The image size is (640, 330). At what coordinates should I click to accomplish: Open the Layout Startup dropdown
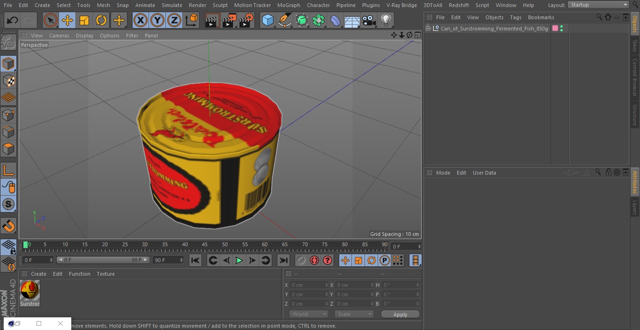[598, 5]
